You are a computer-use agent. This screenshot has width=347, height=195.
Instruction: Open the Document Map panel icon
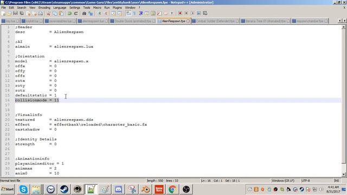[x=153, y=14]
